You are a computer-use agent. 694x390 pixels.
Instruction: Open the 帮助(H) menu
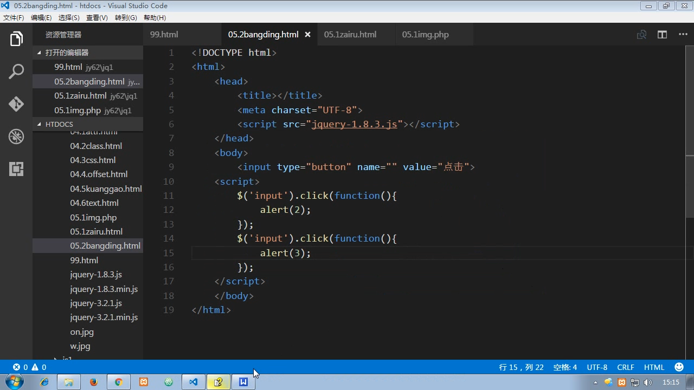click(x=155, y=17)
